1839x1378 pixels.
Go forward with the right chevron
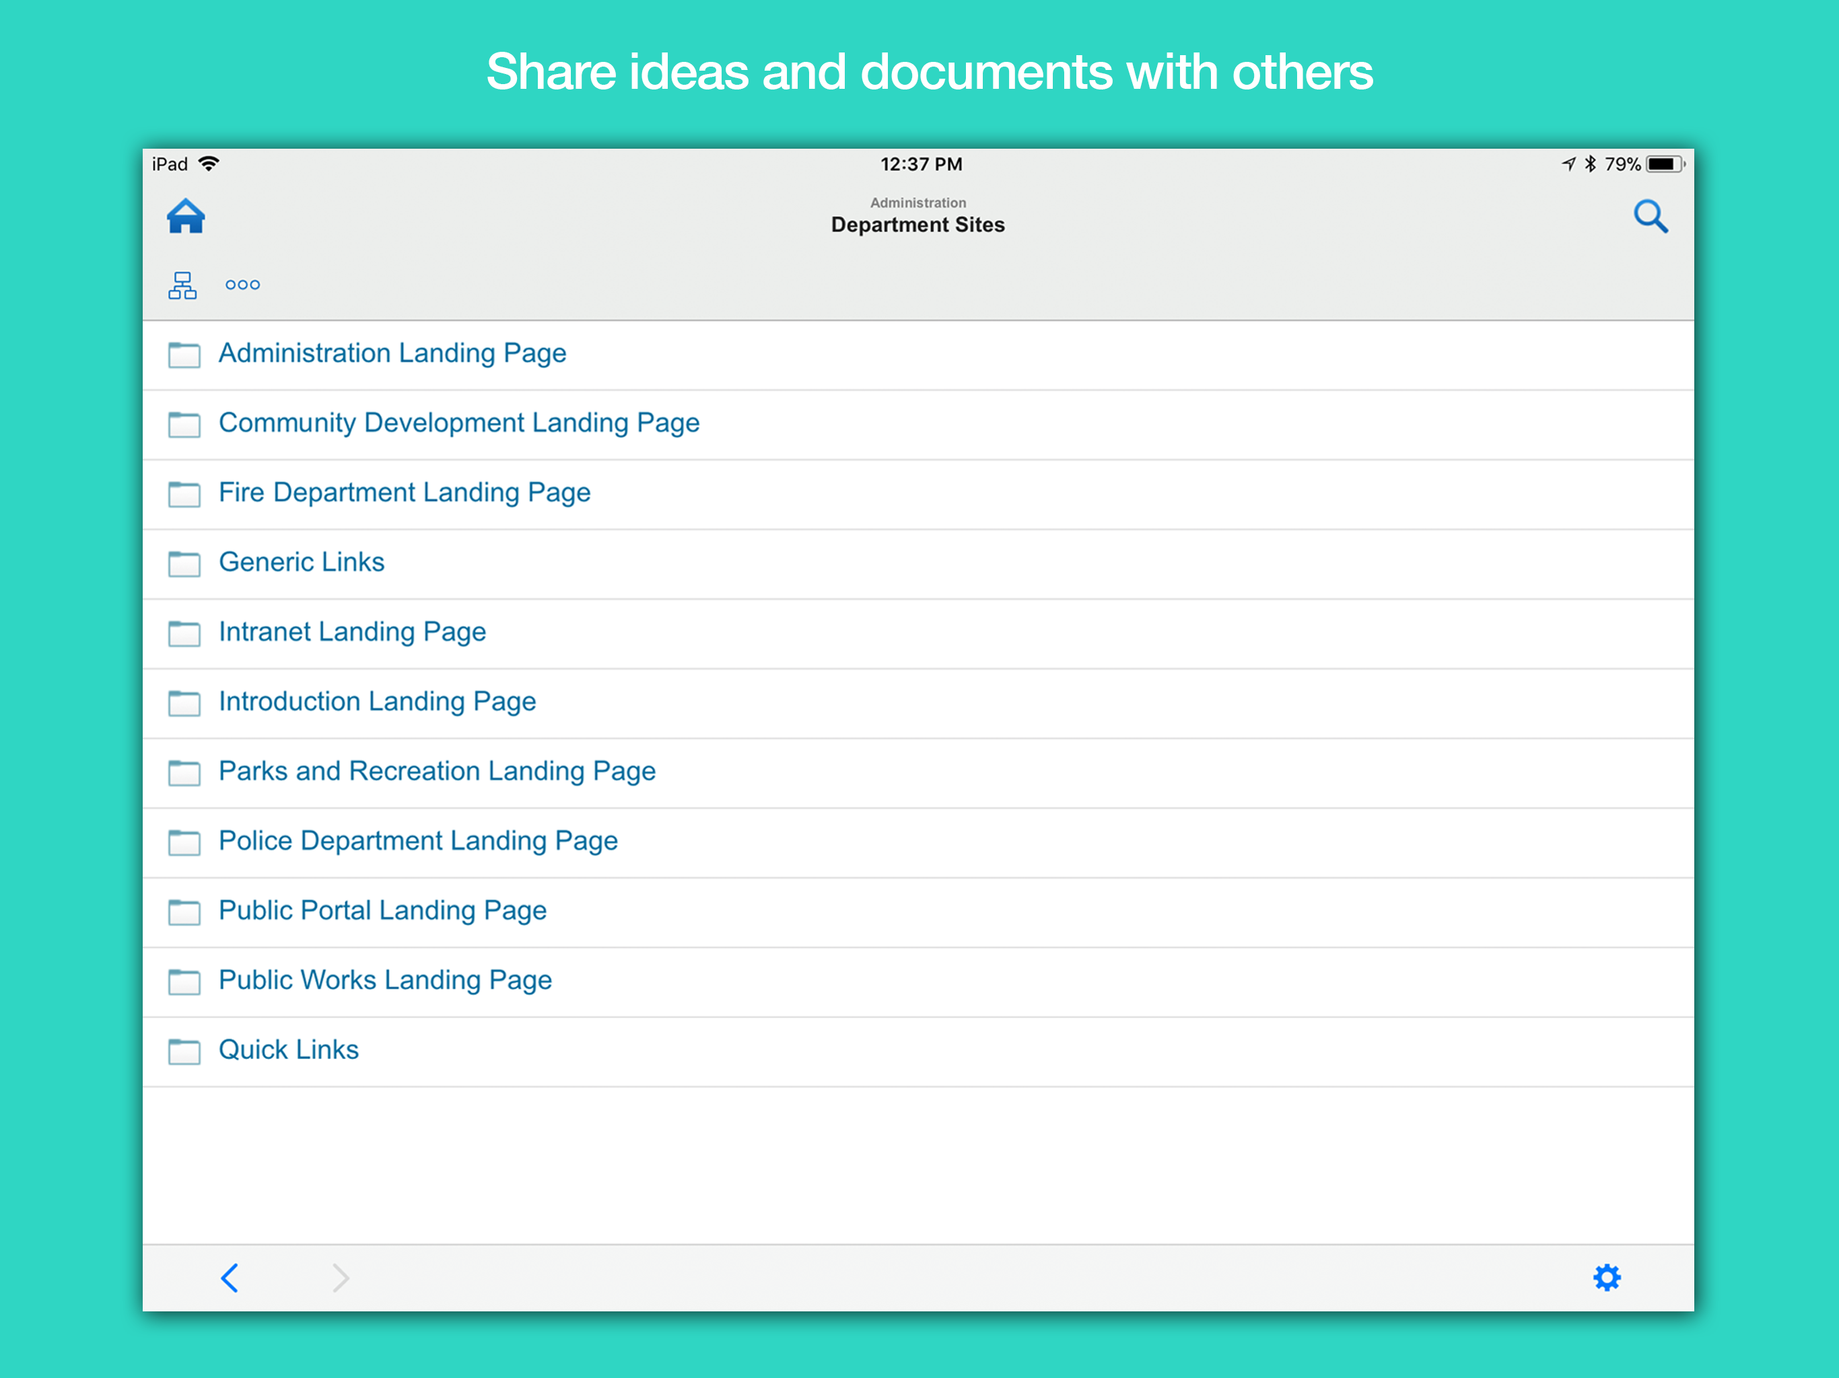point(340,1278)
